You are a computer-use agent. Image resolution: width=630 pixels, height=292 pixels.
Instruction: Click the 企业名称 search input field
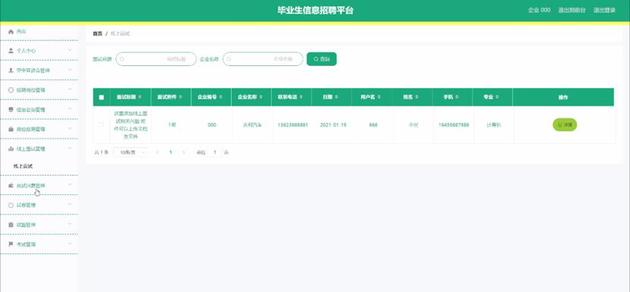point(263,59)
